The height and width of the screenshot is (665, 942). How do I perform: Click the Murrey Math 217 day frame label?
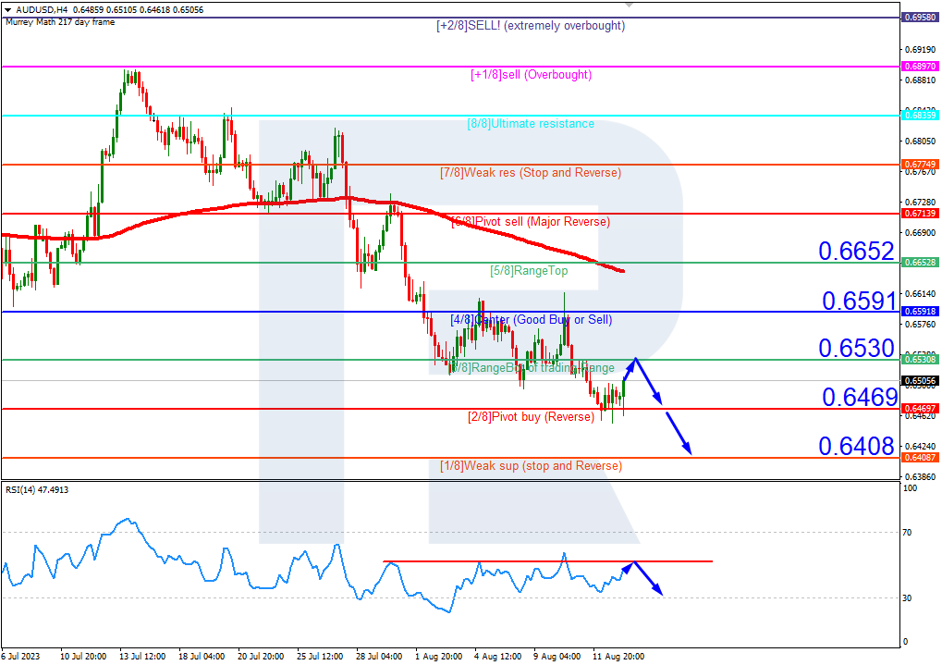tap(60, 21)
